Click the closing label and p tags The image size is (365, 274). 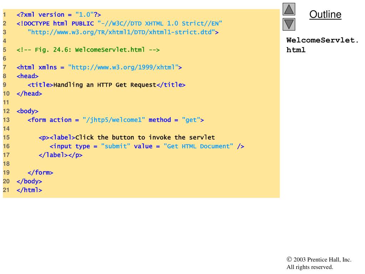tap(61, 155)
